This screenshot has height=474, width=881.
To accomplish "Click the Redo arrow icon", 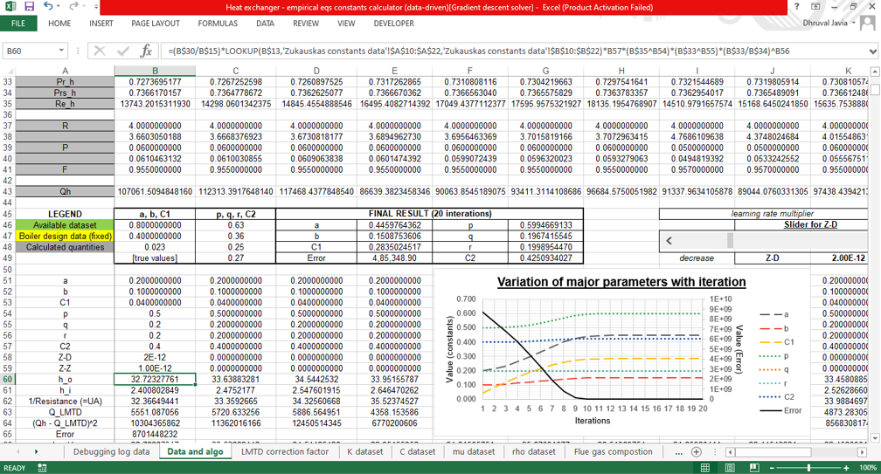I will 73,7.
